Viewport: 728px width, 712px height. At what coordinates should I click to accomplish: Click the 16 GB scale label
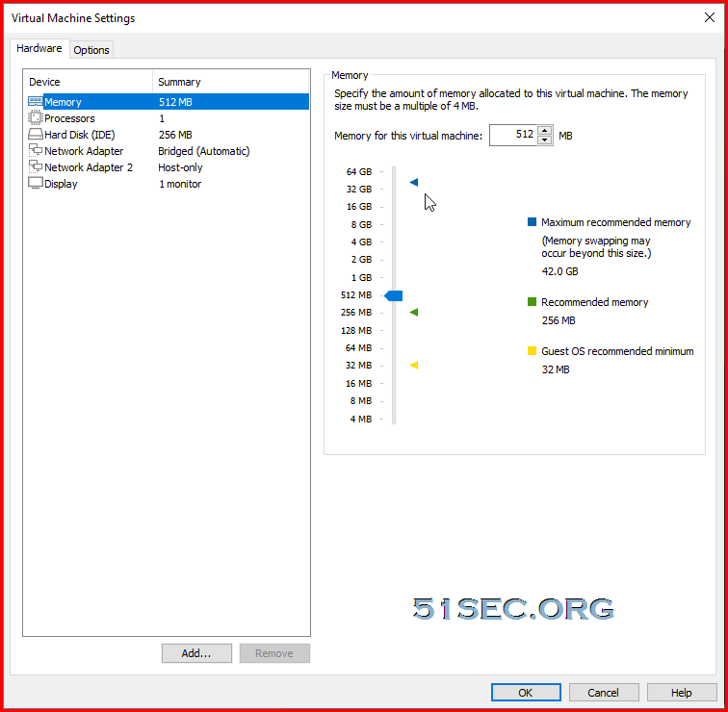[x=359, y=207]
